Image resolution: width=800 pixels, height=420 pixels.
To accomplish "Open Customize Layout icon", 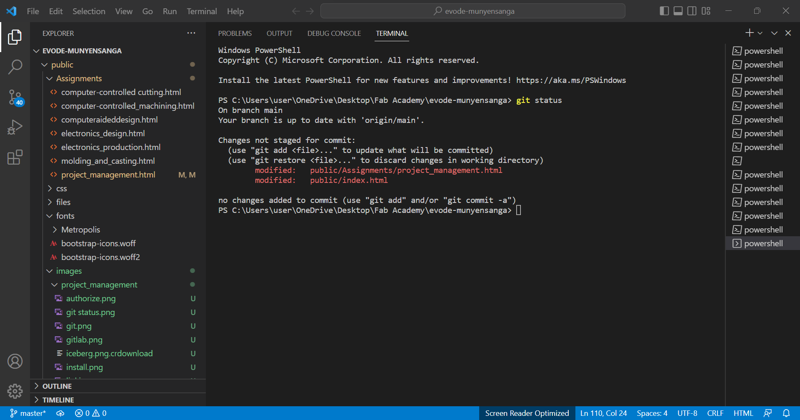I will (706, 11).
